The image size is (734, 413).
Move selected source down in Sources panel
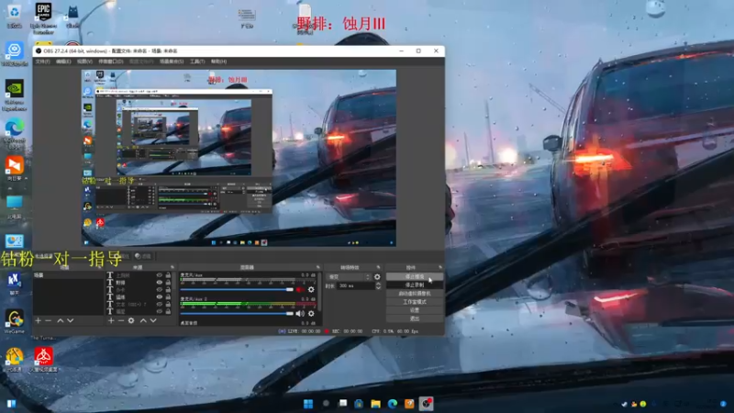[x=153, y=320]
